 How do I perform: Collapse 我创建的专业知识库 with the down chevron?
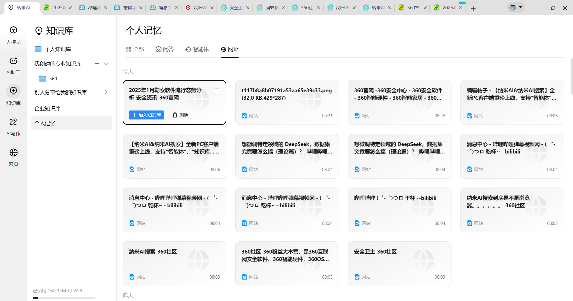(106, 64)
